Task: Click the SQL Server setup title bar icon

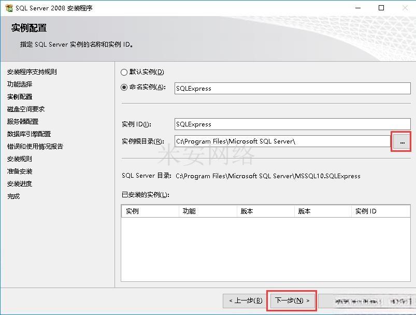Action: (9, 8)
